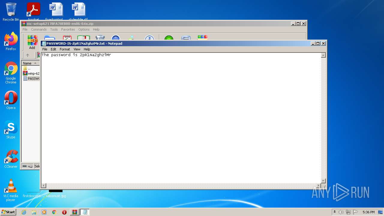Screen dimensions: 384x216
Task: Click the Notepad horizontal scrollbar left arrow
Action: (43, 186)
